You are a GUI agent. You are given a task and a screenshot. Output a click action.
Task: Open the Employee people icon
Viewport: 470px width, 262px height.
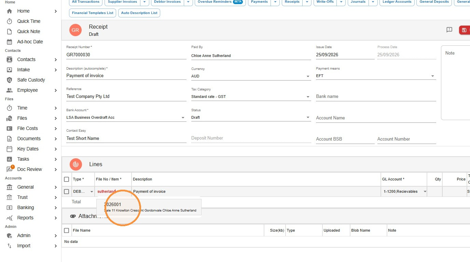10,90
